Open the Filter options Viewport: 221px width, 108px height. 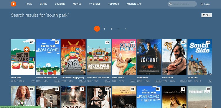tap(207, 15)
